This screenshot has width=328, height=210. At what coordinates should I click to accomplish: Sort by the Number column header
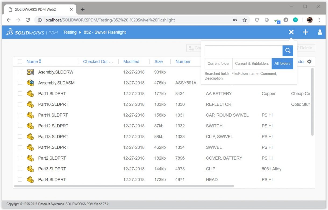(x=183, y=61)
